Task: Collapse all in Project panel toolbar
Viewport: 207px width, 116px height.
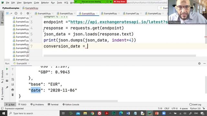Action: click(21, 14)
